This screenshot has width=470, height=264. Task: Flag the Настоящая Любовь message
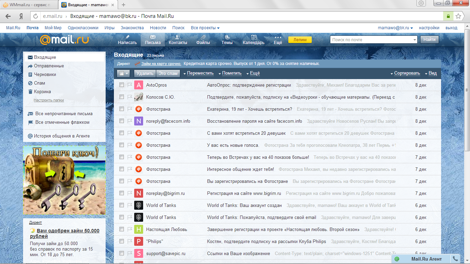pyautogui.click(x=130, y=229)
